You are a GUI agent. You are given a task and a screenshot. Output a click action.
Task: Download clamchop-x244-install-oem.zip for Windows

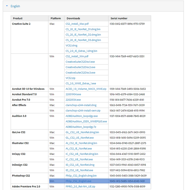[83, 111]
